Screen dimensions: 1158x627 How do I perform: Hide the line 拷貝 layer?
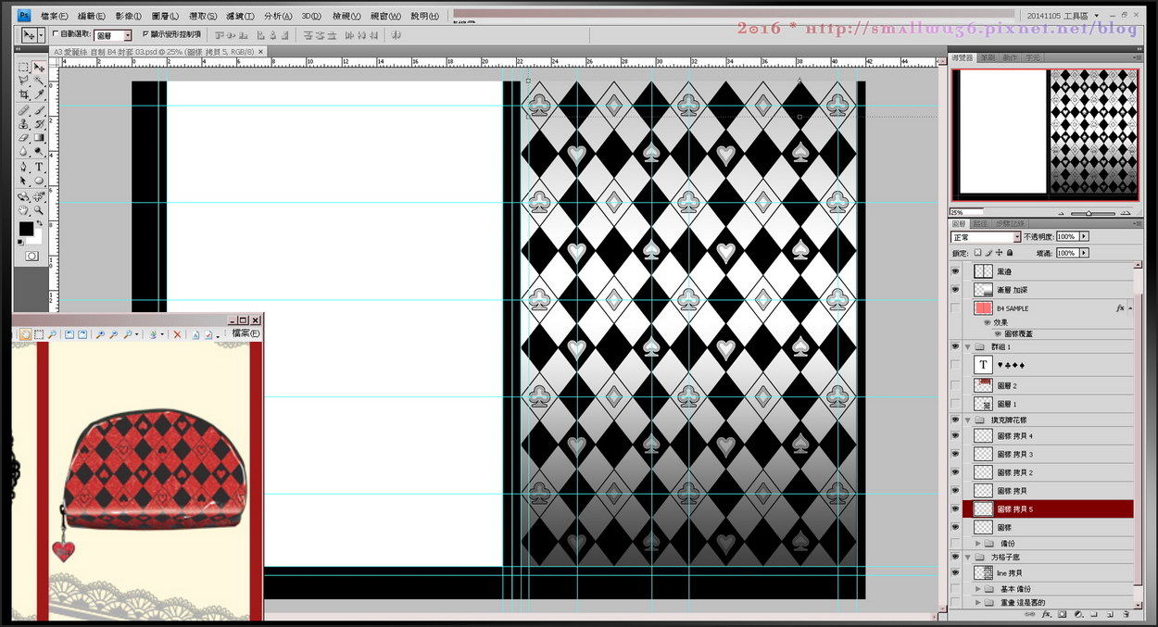pyautogui.click(x=957, y=573)
